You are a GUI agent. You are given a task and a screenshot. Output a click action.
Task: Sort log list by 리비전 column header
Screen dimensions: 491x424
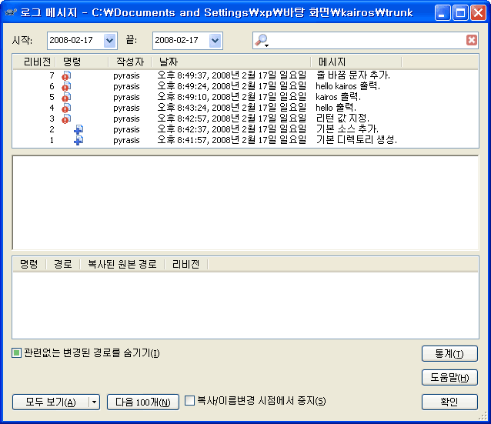coord(37,61)
